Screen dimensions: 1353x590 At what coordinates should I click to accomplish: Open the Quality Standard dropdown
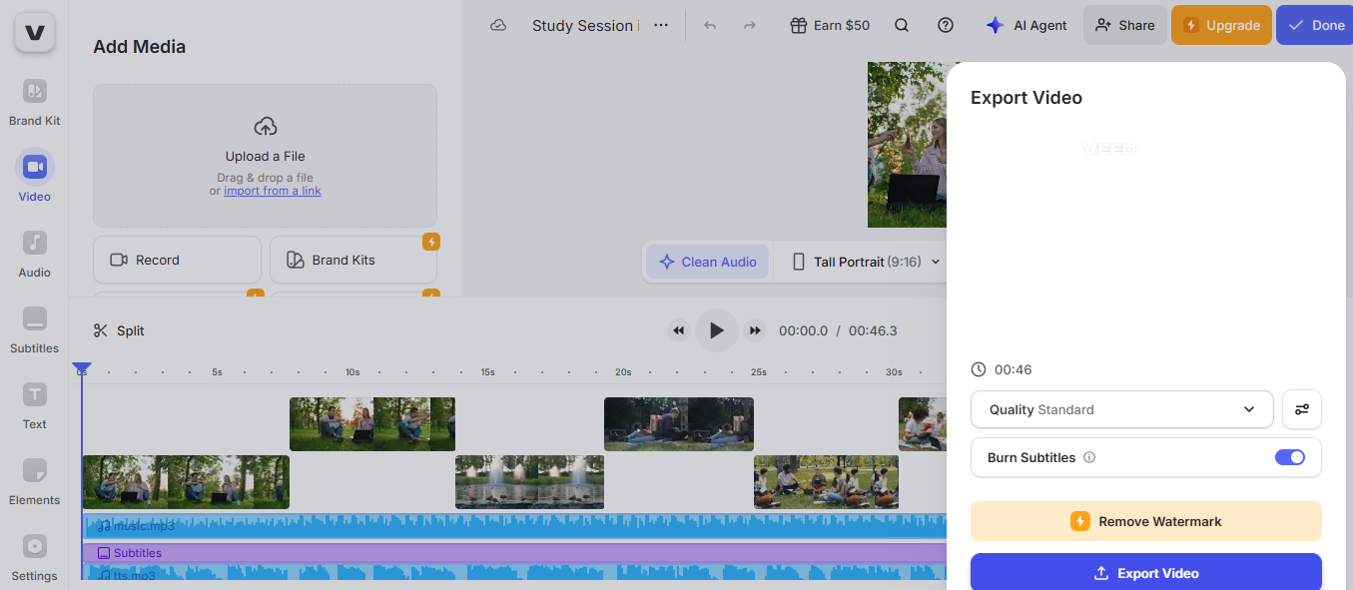coord(1120,409)
